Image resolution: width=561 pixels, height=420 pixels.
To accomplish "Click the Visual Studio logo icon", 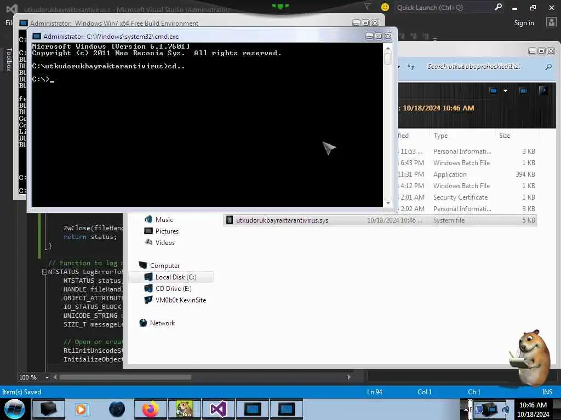I will (x=12, y=9).
